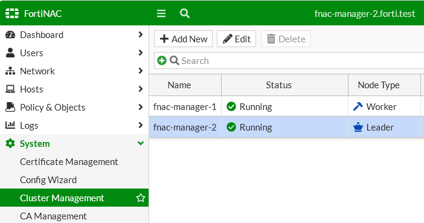This screenshot has height=223, width=424.
Task: Open the global search magnifier icon
Action: point(185,13)
